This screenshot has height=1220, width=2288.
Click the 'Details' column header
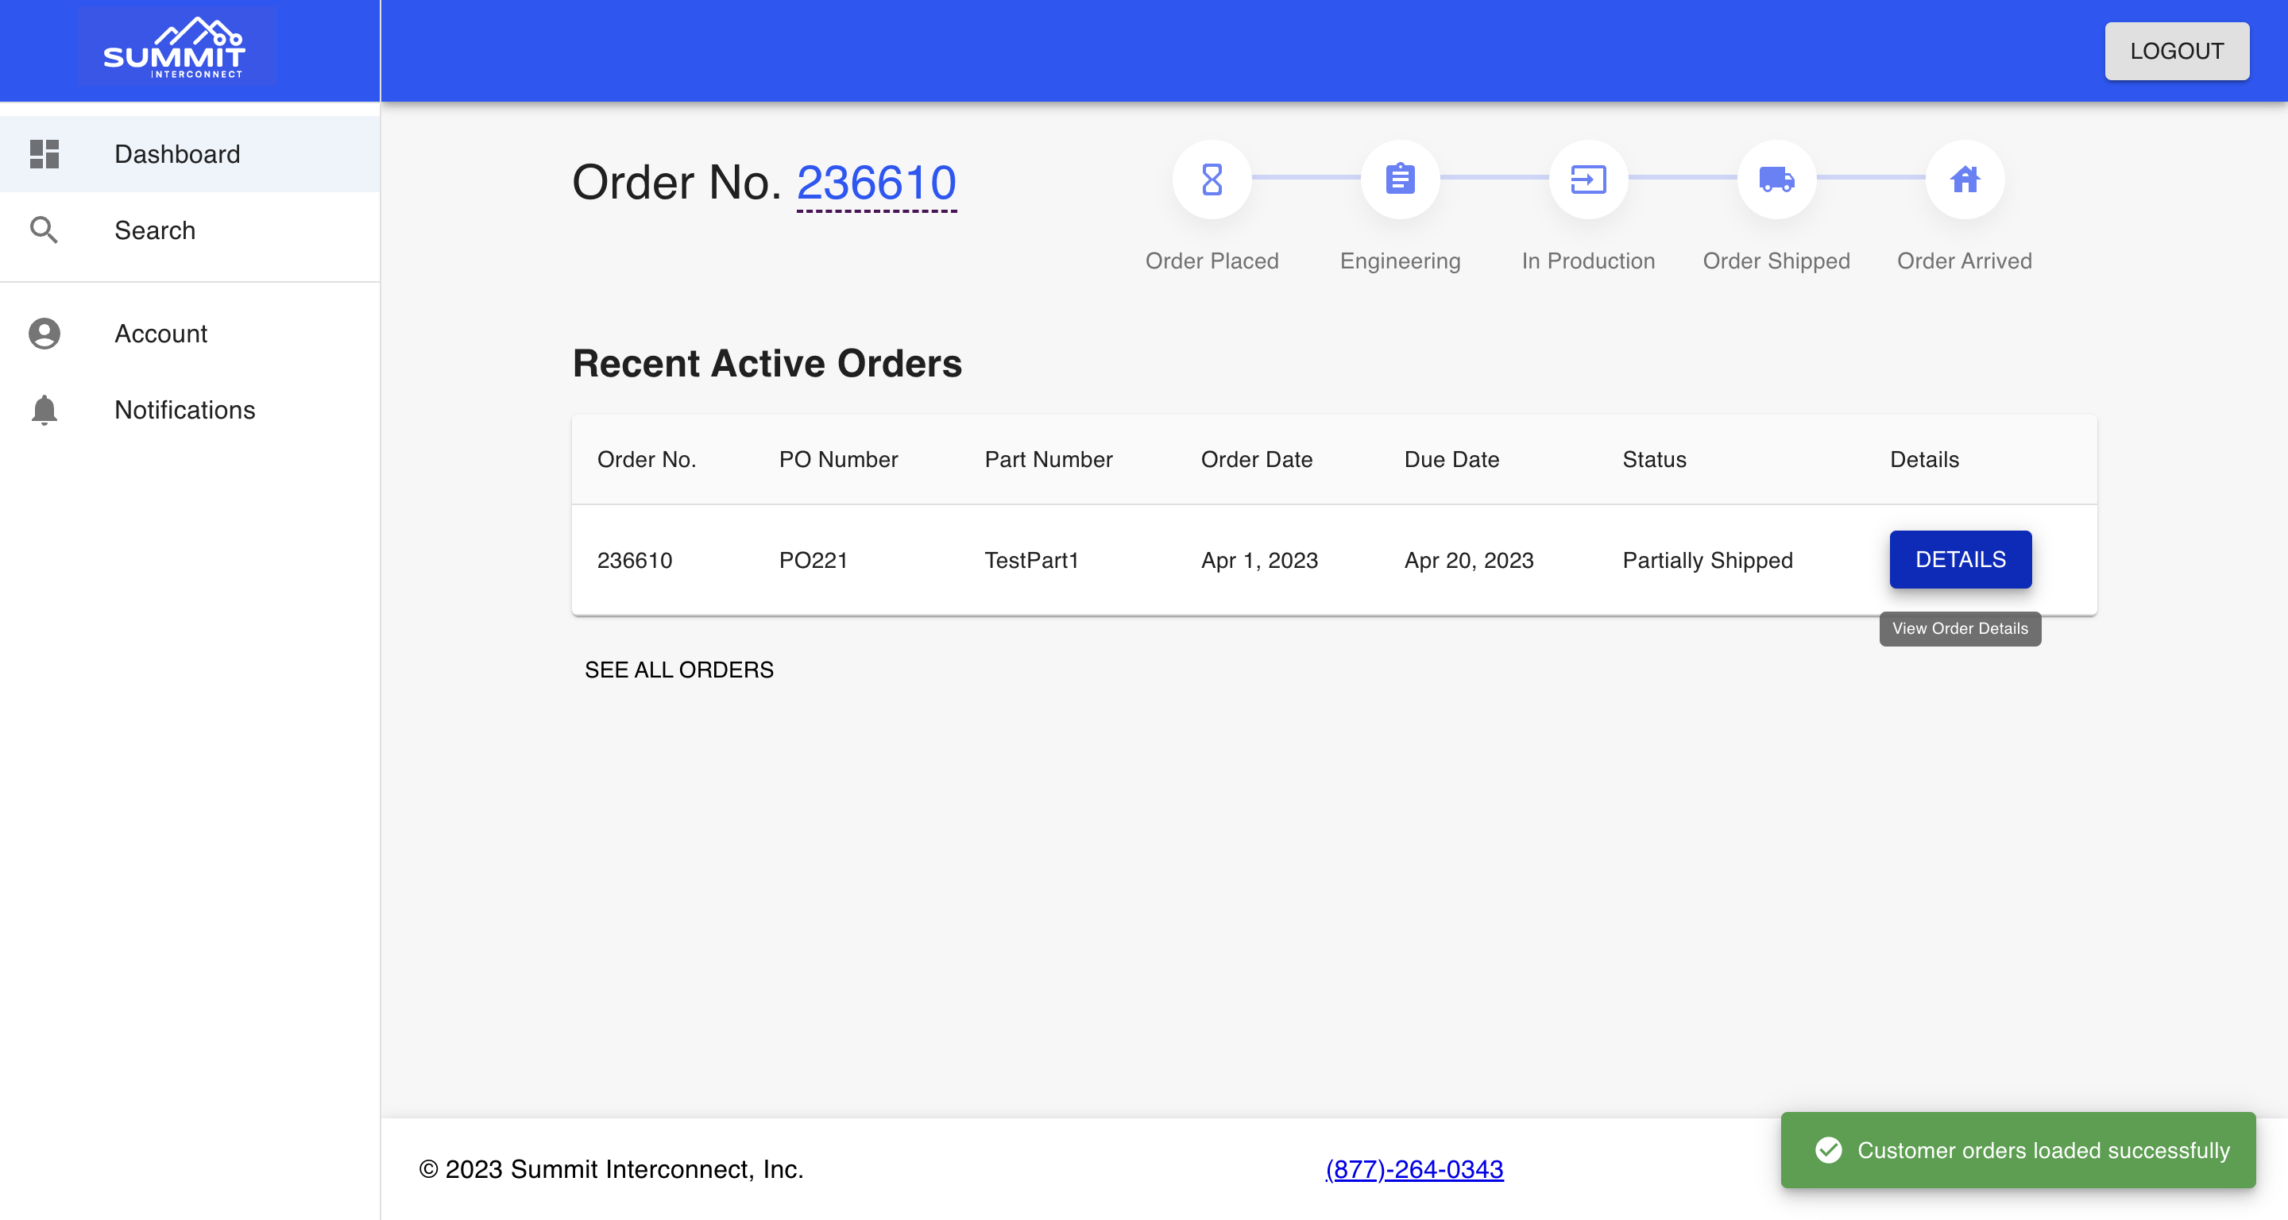click(1924, 459)
